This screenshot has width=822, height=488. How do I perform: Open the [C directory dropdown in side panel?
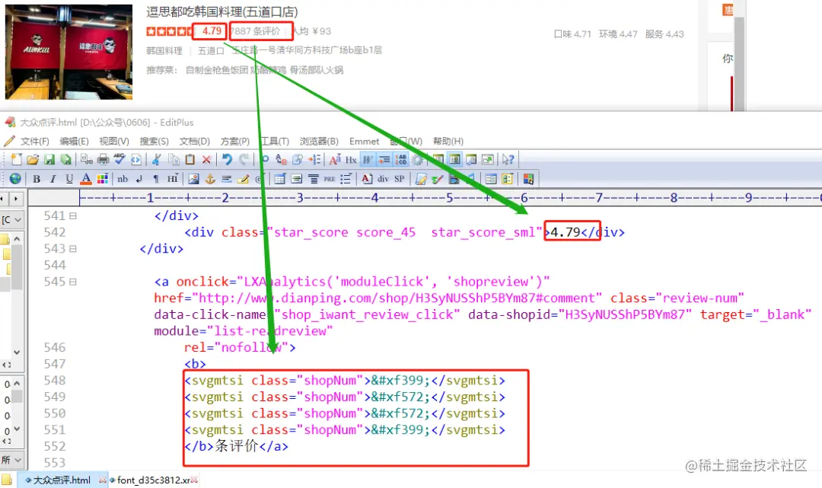pos(11,219)
